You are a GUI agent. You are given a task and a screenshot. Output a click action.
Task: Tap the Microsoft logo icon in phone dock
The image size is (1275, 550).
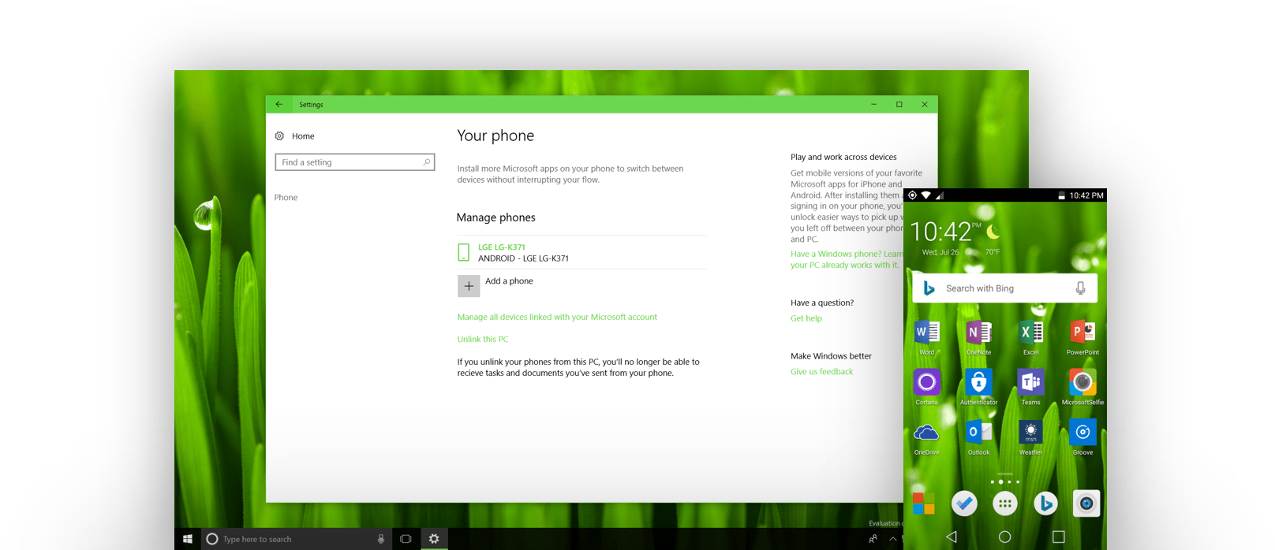(x=924, y=504)
